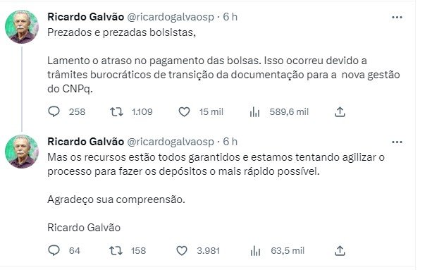The image size is (432, 270).
Task: Share the first tweet about CNPq
Action: click(x=340, y=112)
